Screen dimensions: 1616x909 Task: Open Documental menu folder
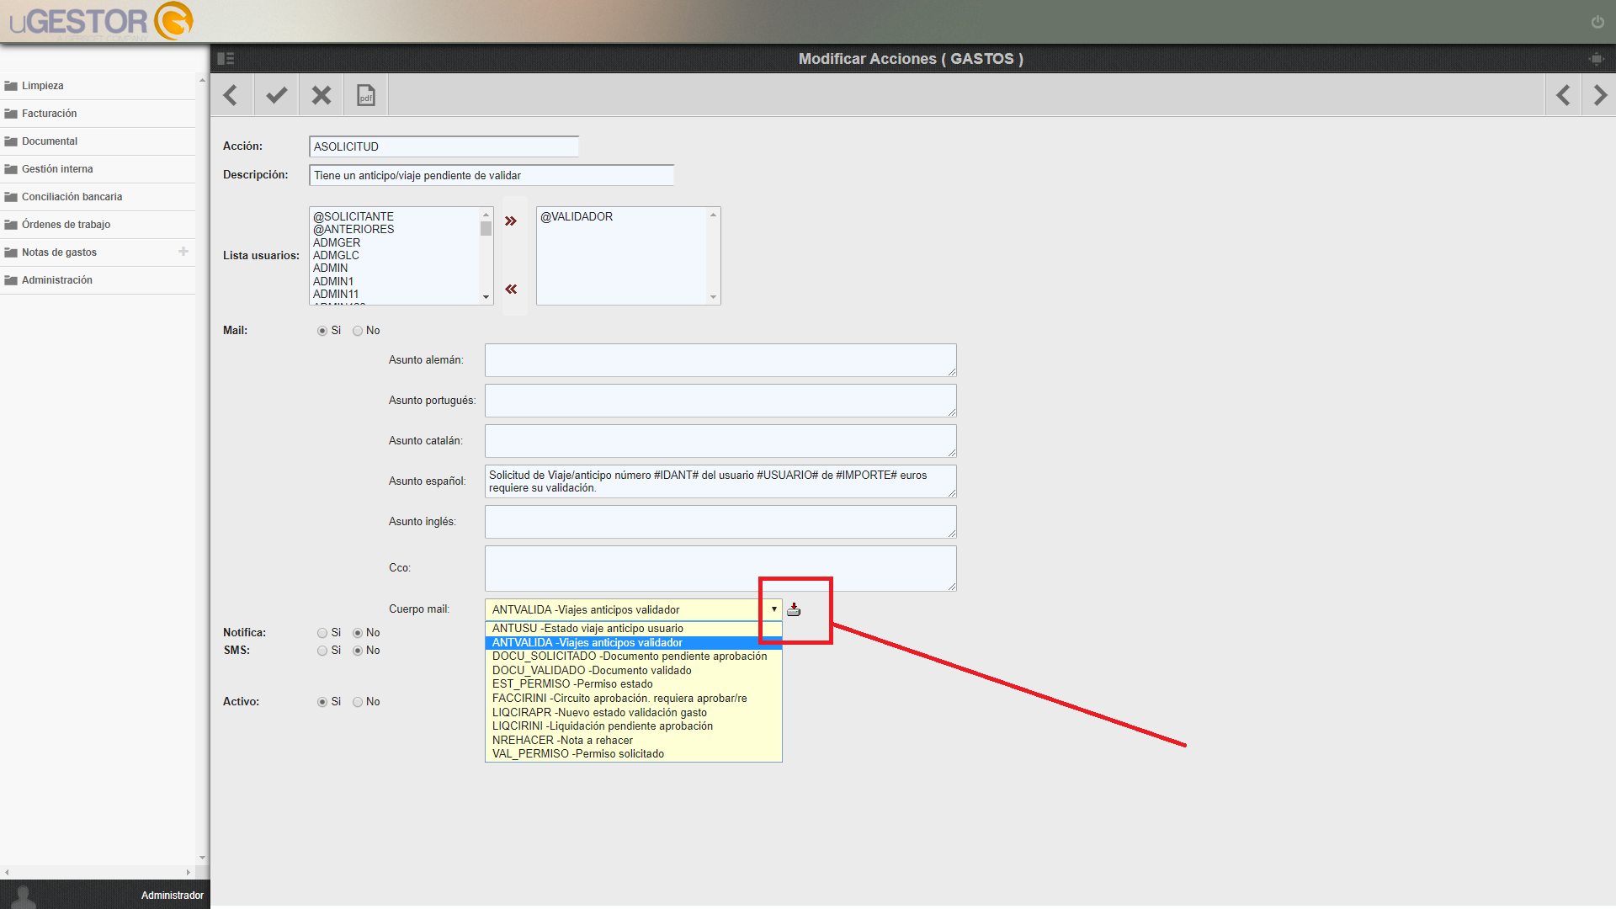click(98, 141)
